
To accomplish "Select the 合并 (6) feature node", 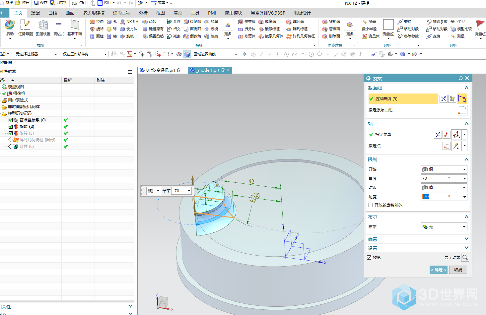I will 27,147.
